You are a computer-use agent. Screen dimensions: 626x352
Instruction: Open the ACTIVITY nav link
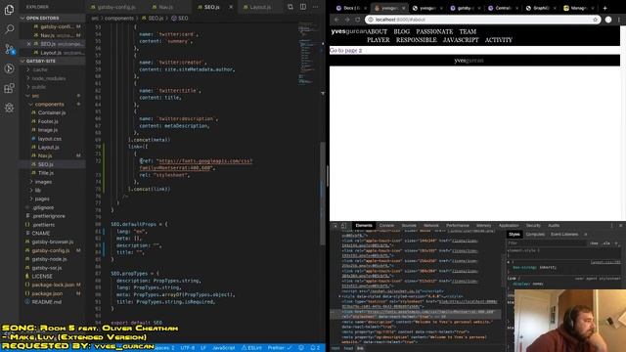[x=498, y=40]
